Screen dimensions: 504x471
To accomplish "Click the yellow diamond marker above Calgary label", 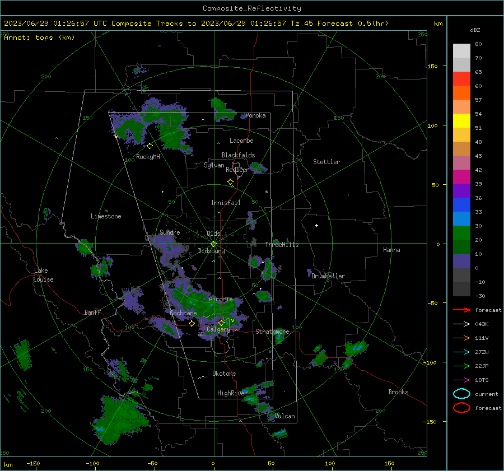I will click(221, 323).
